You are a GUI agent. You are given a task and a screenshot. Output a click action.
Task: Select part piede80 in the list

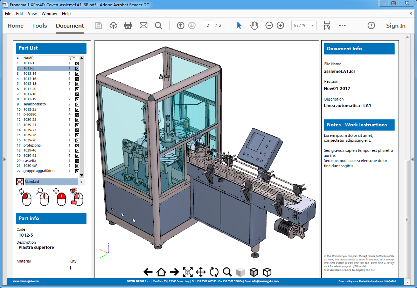pyautogui.click(x=30, y=115)
